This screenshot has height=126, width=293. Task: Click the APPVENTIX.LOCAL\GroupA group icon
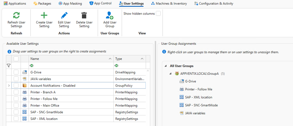(177, 73)
